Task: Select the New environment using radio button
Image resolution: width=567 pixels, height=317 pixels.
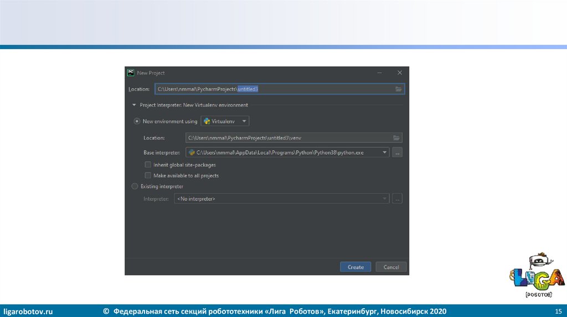Action: tap(137, 121)
